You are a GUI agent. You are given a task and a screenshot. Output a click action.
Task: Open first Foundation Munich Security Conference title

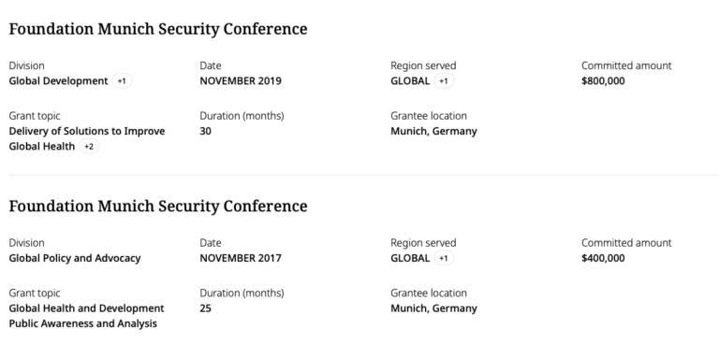click(158, 29)
